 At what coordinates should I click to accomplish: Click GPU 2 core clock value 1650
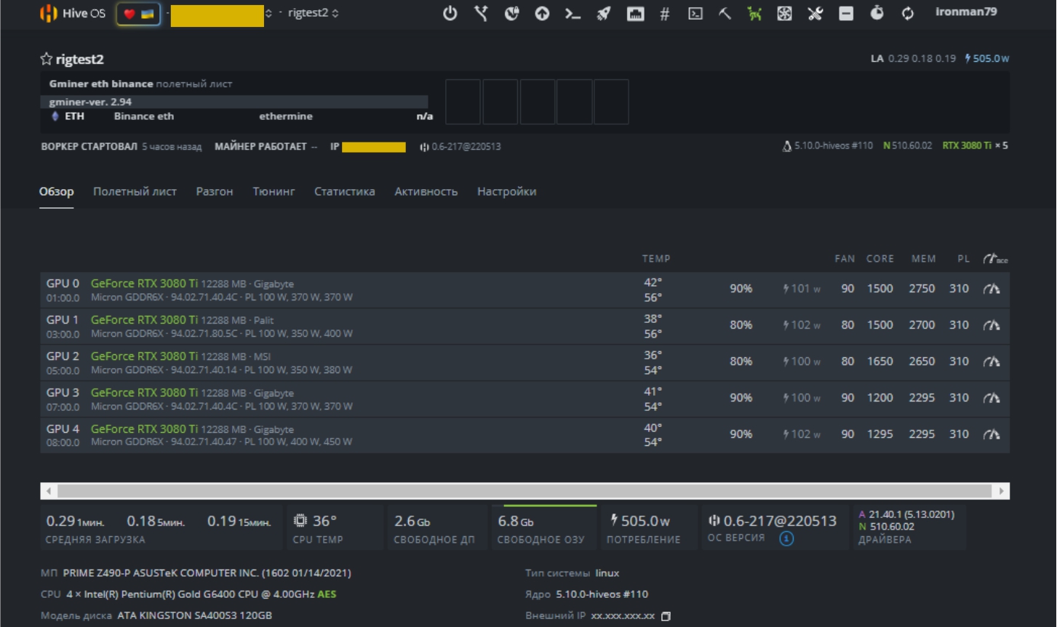pos(879,362)
